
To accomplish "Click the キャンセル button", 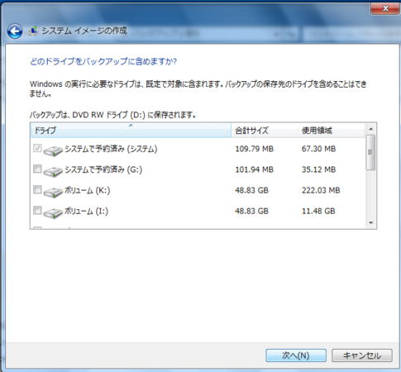I will coord(362,355).
